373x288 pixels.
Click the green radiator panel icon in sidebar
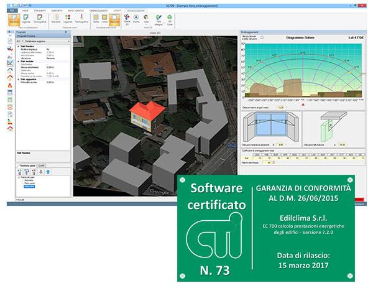10,100
